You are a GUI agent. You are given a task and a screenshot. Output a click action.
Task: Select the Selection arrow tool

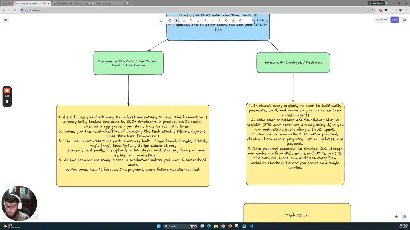click(177, 20)
